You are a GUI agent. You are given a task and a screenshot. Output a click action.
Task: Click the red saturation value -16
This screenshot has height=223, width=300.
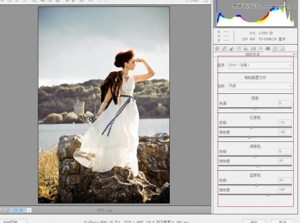[285, 132]
